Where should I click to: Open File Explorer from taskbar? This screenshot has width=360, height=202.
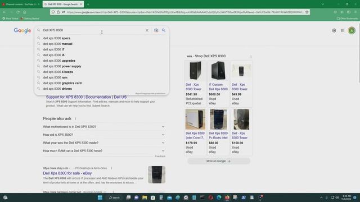click(145, 198)
